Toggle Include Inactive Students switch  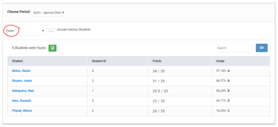click(52, 30)
